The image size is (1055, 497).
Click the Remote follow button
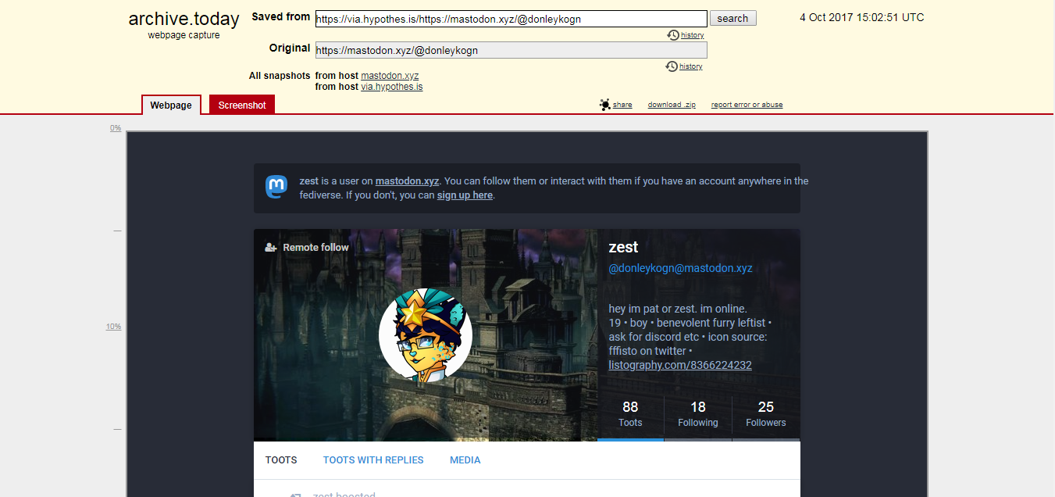coord(307,247)
